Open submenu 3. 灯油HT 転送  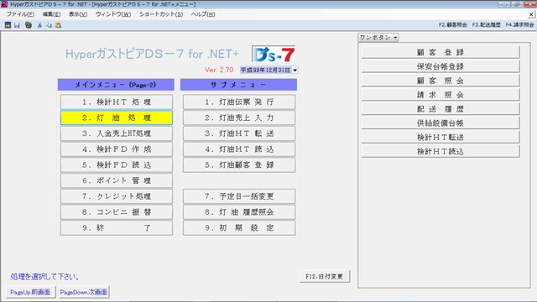click(239, 133)
